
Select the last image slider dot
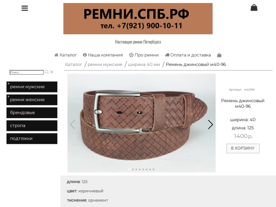coord(153,169)
